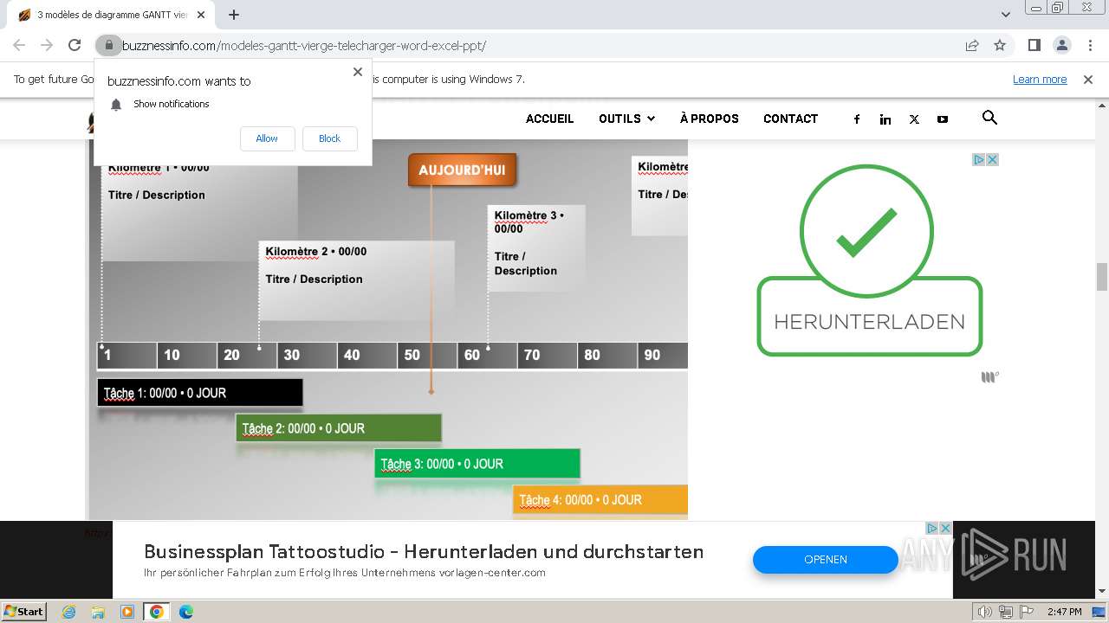Visit the Facebook page icon
Image resolution: width=1109 pixels, height=623 pixels.
857,119
